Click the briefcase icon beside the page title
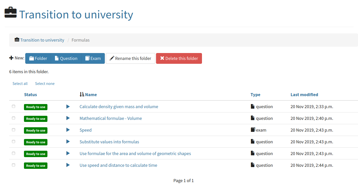 (x=10, y=12)
